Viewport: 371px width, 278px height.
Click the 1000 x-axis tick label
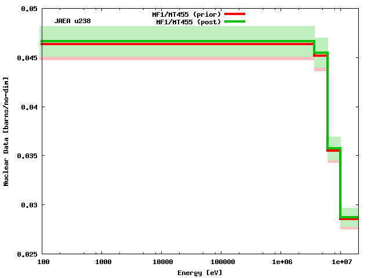[102, 262]
